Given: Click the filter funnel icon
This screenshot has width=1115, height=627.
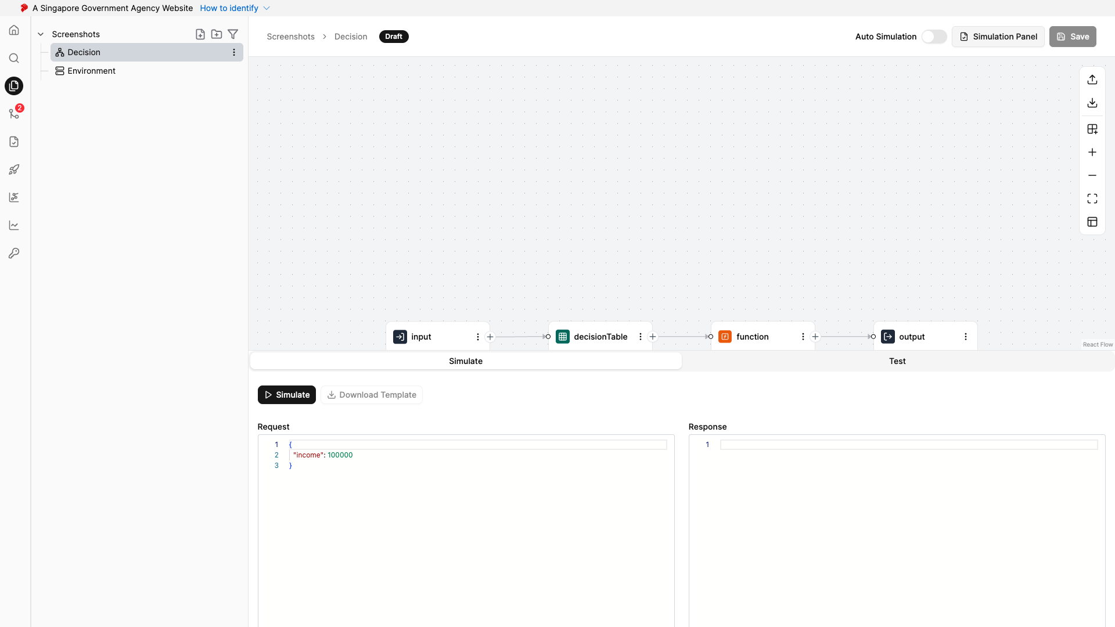Looking at the screenshot, I should 233,34.
